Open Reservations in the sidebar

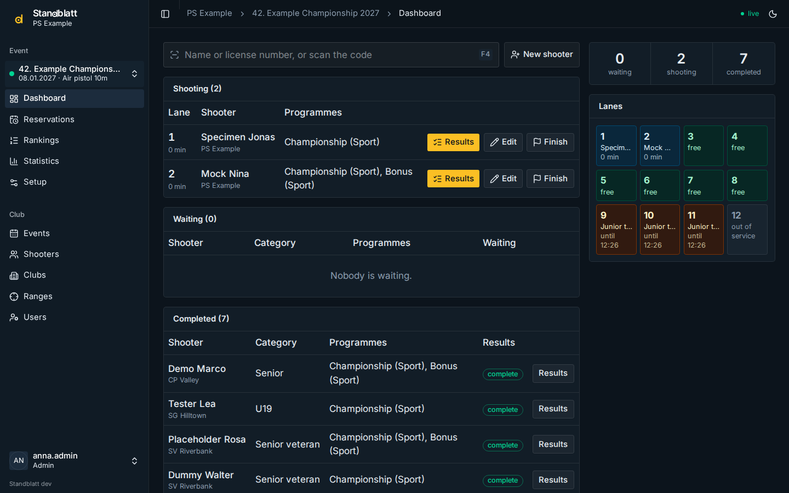[x=75, y=119]
